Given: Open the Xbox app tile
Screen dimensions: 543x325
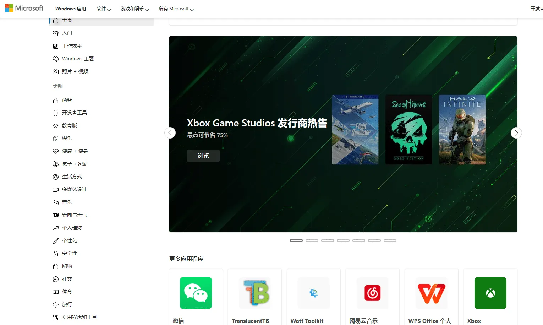Looking at the screenshot, I should tap(490, 297).
